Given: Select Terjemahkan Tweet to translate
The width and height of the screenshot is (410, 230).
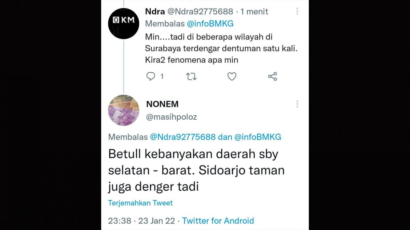Looking at the screenshot, I should tap(140, 203).
